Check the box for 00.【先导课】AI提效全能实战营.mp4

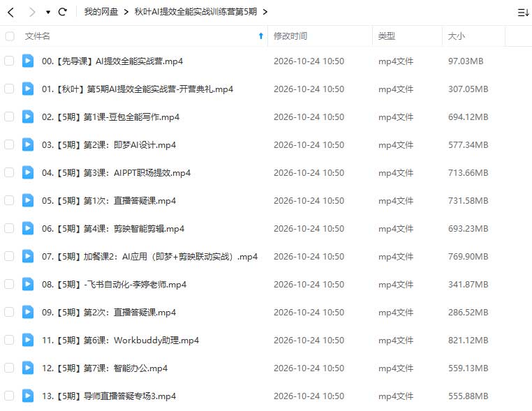tap(9, 61)
